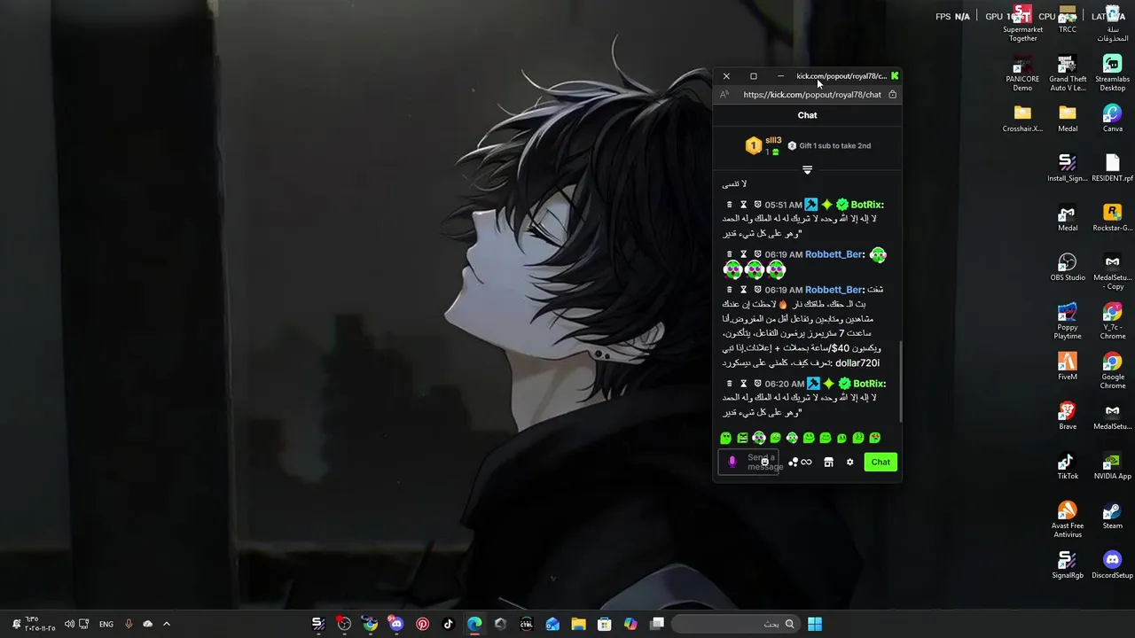Open the shop icon in chat bar
Screen dimensions: 1135x638
coord(828,462)
